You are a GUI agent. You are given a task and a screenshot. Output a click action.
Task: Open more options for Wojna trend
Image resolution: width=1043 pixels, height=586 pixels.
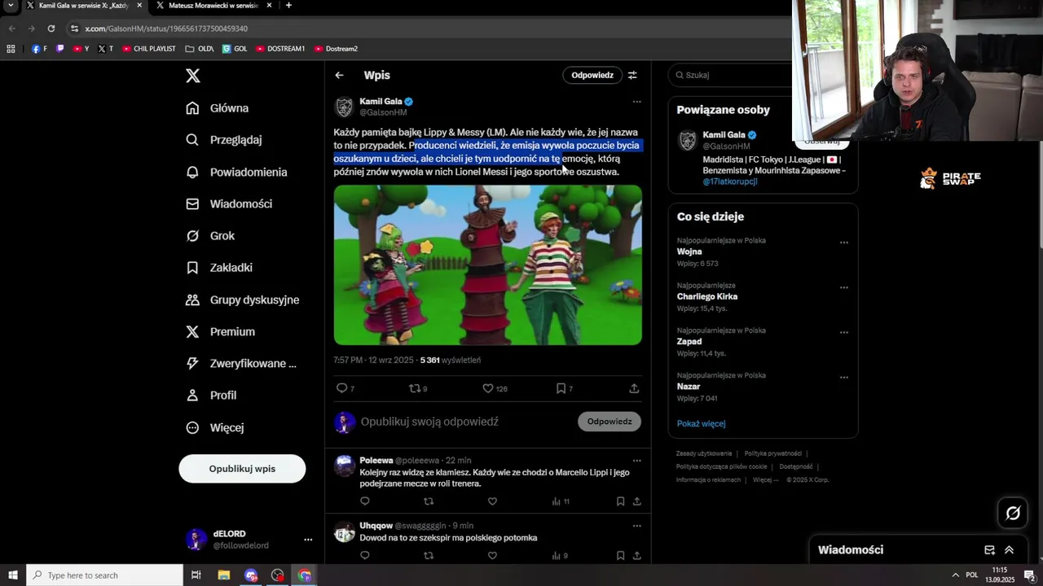[843, 243]
